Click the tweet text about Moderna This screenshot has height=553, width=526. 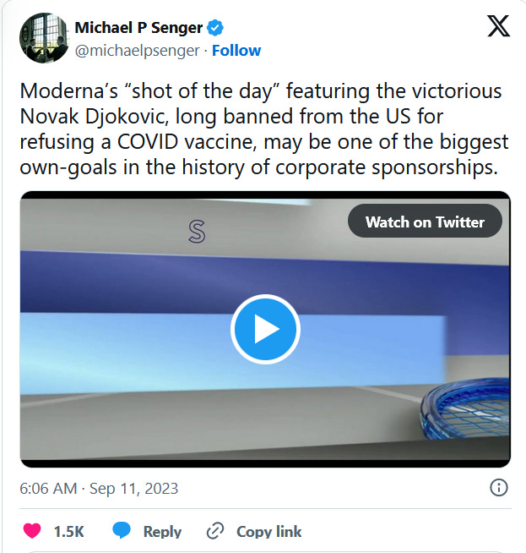click(x=264, y=129)
